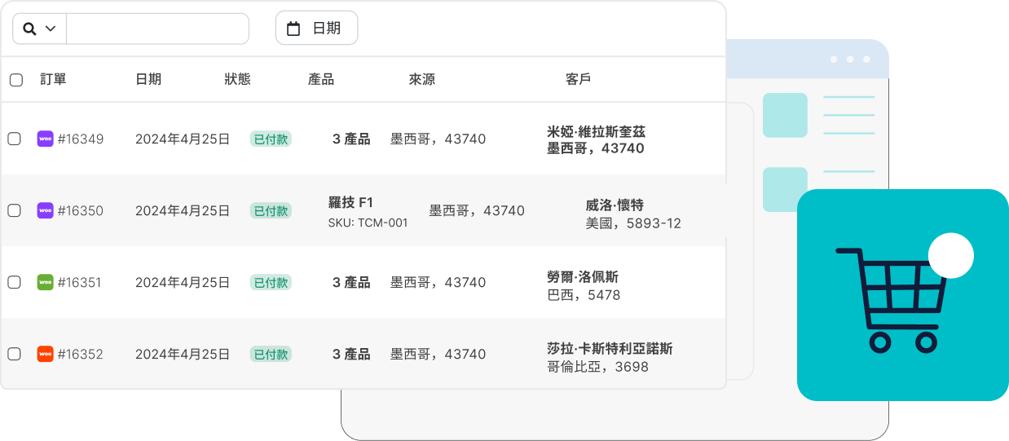Viewport: 1009px width, 441px height.
Task: Click the purple Woo icon for order #16350
Action: click(46, 210)
